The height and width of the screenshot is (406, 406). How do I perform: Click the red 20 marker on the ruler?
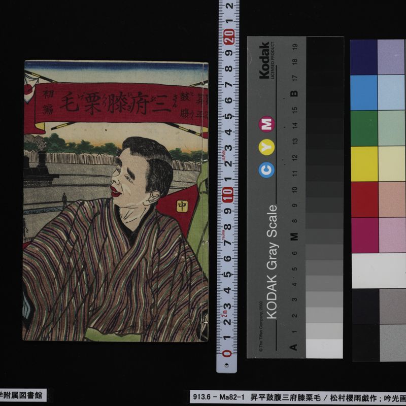tap(228, 37)
